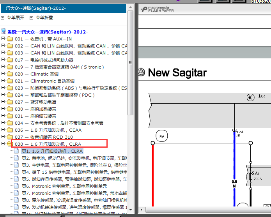Expand the 031 座椅调节装置 node
The height and width of the screenshot is (217, 271).
click(3, 116)
